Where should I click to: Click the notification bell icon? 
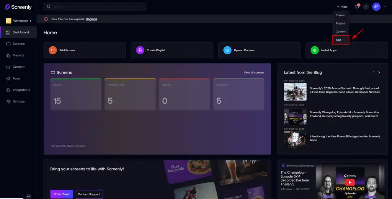[x=357, y=7]
